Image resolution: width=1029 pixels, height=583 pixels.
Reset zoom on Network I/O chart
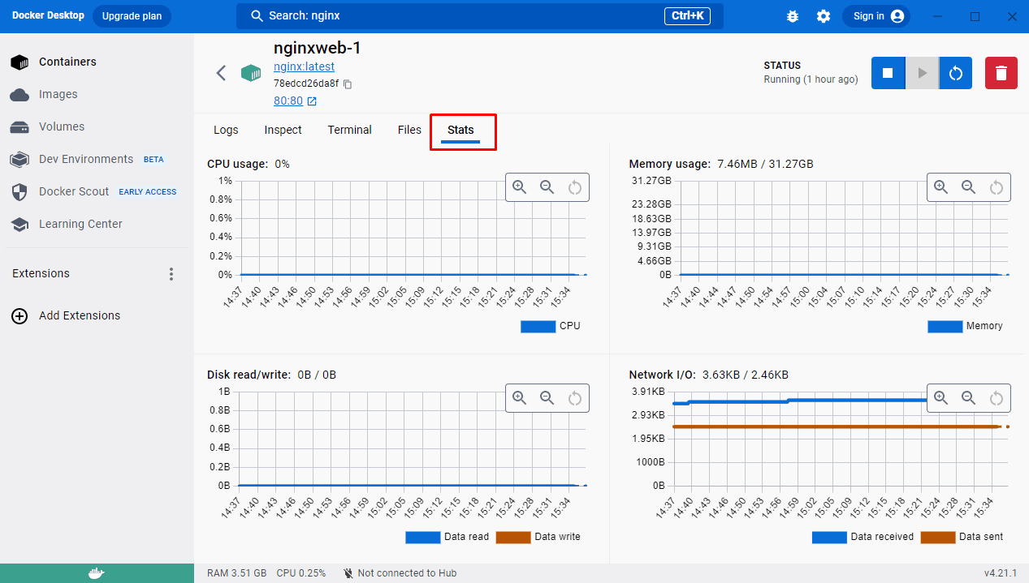(x=997, y=398)
